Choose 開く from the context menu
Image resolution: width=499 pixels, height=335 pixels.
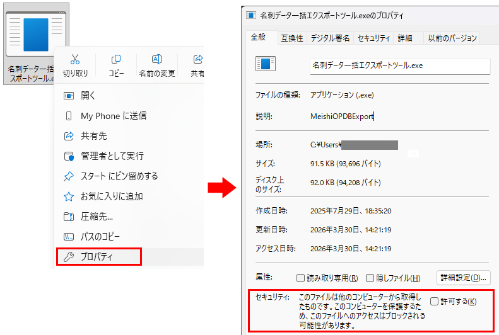coord(88,96)
